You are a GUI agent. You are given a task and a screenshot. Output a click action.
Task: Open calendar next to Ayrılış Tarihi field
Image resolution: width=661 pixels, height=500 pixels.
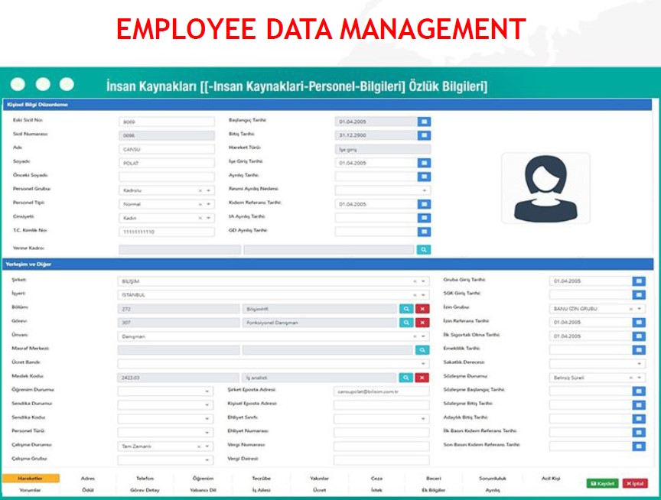coord(424,177)
